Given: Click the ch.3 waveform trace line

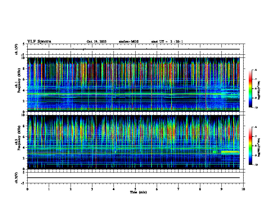Looking at the screenshot, I should 133,178.
